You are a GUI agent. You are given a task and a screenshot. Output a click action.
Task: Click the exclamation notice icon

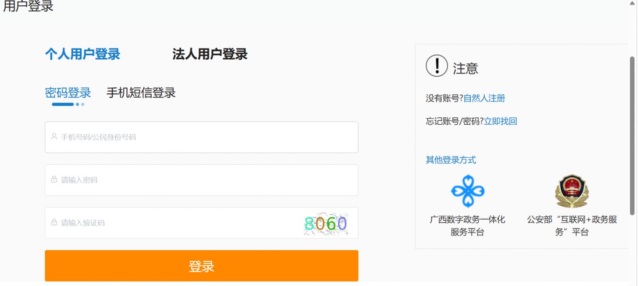[x=436, y=67]
